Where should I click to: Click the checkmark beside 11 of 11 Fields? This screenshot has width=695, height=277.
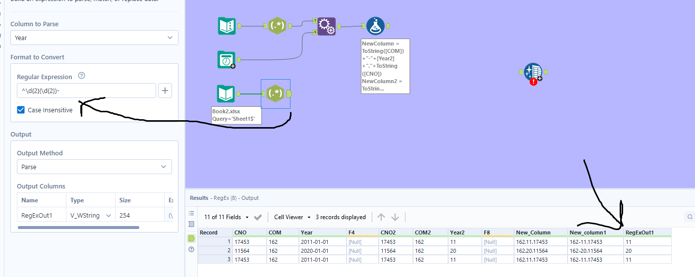coord(258,217)
